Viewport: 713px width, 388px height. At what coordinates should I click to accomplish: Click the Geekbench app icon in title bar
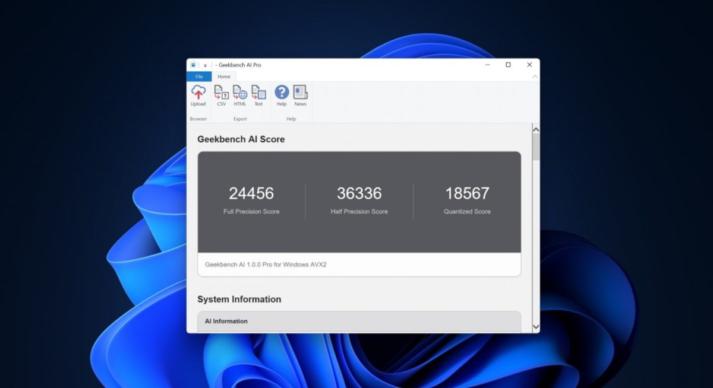[194, 65]
